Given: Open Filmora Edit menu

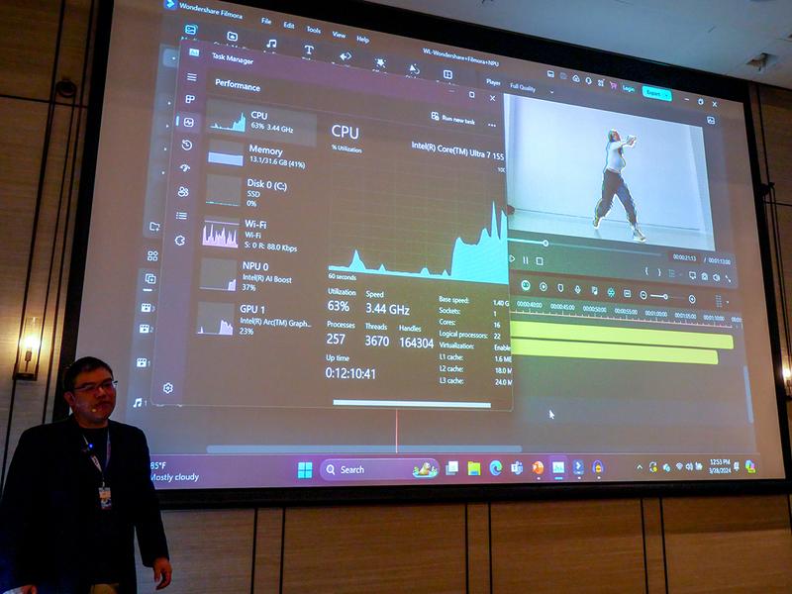Looking at the screenshot, I should click(289, 26).
